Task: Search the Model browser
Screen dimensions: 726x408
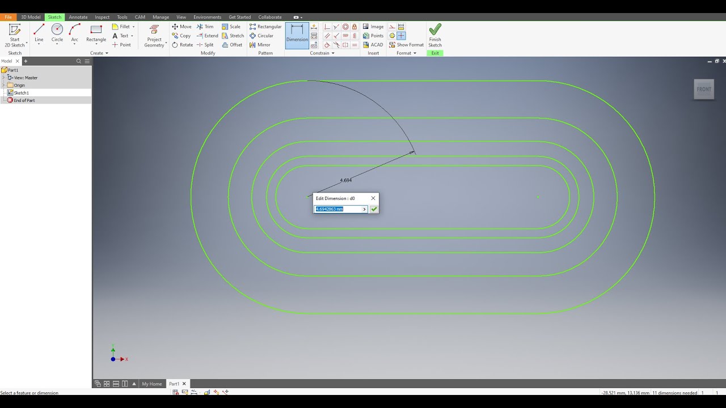Action: point(79,61)
